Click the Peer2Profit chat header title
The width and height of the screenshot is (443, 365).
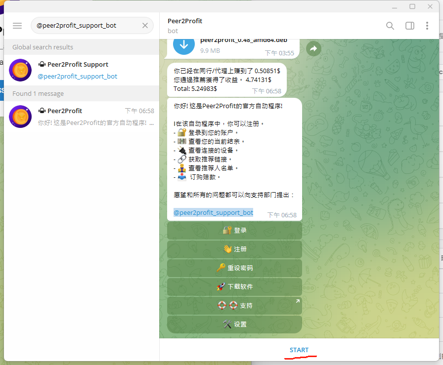185,21
